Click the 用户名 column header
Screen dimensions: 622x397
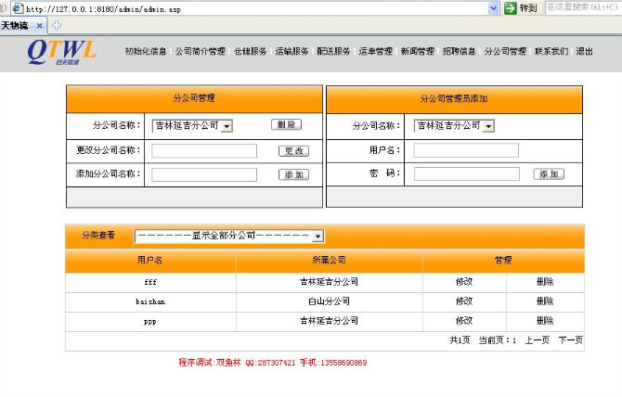pos(150,261)
